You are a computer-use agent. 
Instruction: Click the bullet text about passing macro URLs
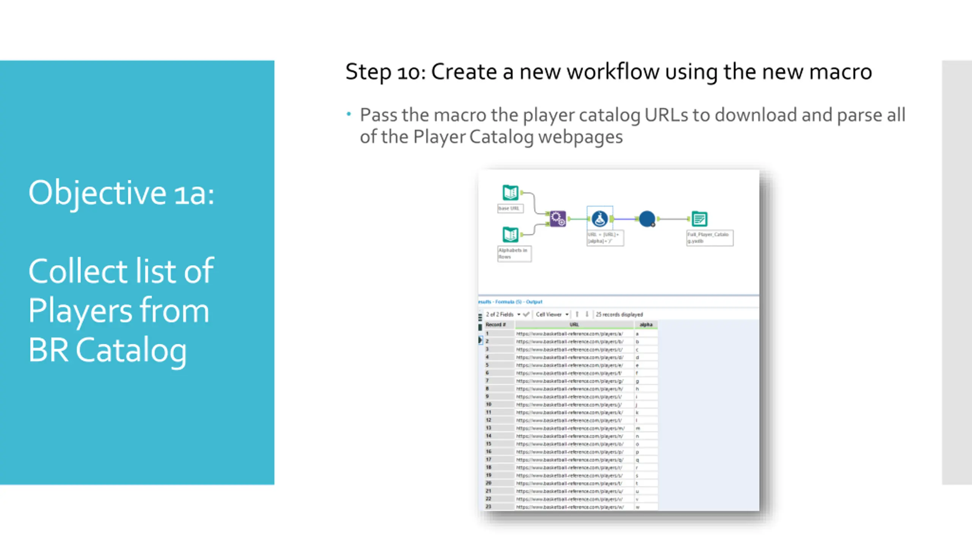point(633,126)
